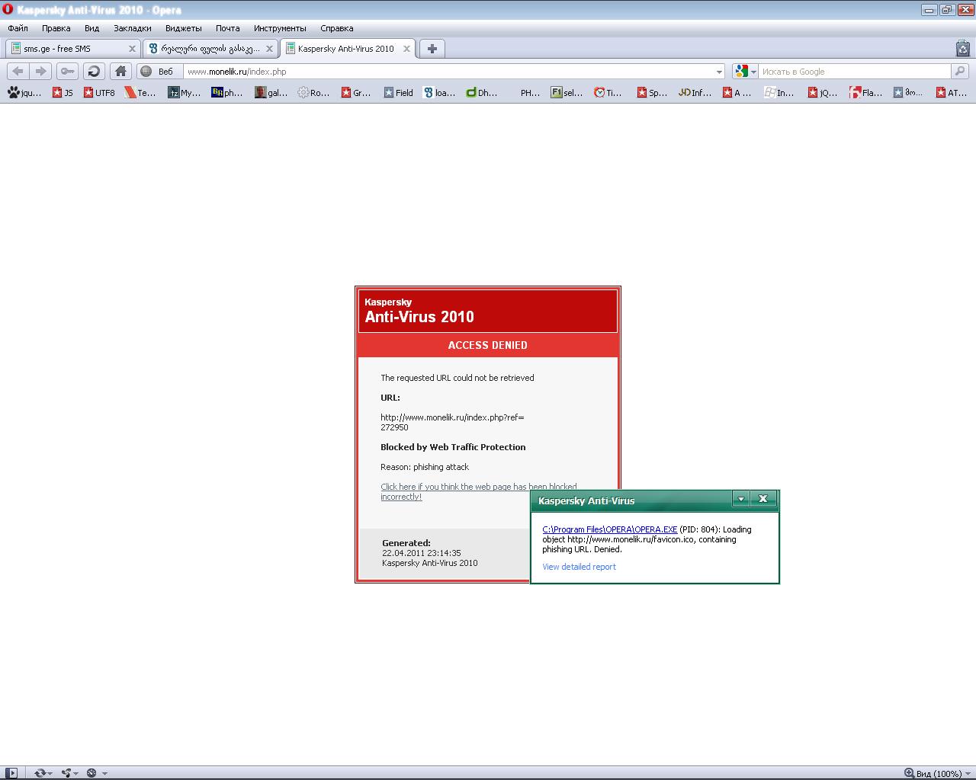This screenshot has height=780, width=976.
Task: Open the C:\Program Files\OPERA\OPERA.EXE link
Action: pyautogui.click(x=610, y=529)
